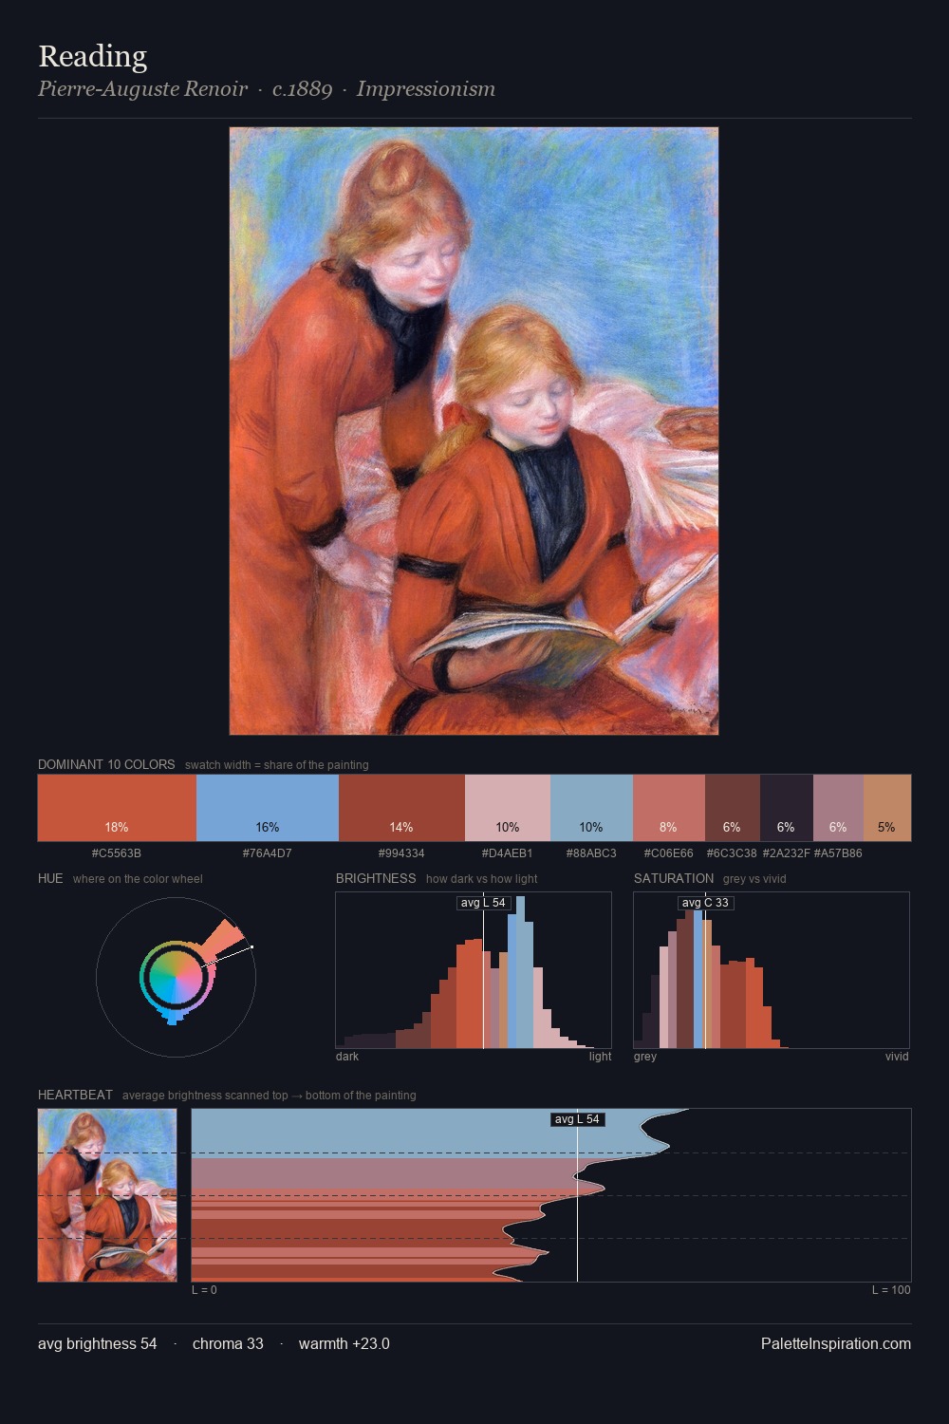This screenshot has height=1424, width=949.
Task: Click the hue color wheel
Action: [x=176, y=976]
